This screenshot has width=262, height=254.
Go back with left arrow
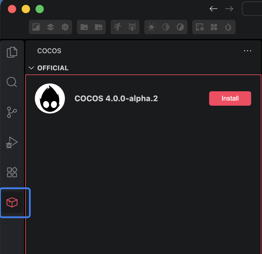[214, 9]
